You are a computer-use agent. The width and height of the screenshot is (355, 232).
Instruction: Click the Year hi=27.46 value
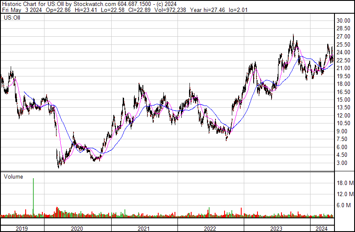[x=207, y=10]
